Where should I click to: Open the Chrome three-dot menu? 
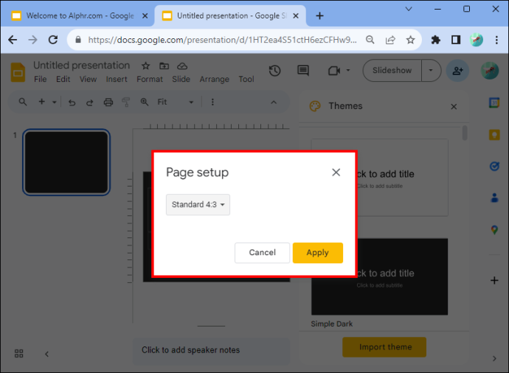click(496, 40)
